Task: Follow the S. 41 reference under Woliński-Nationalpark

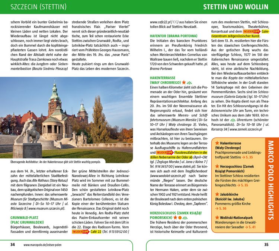Action: point(250,227)
